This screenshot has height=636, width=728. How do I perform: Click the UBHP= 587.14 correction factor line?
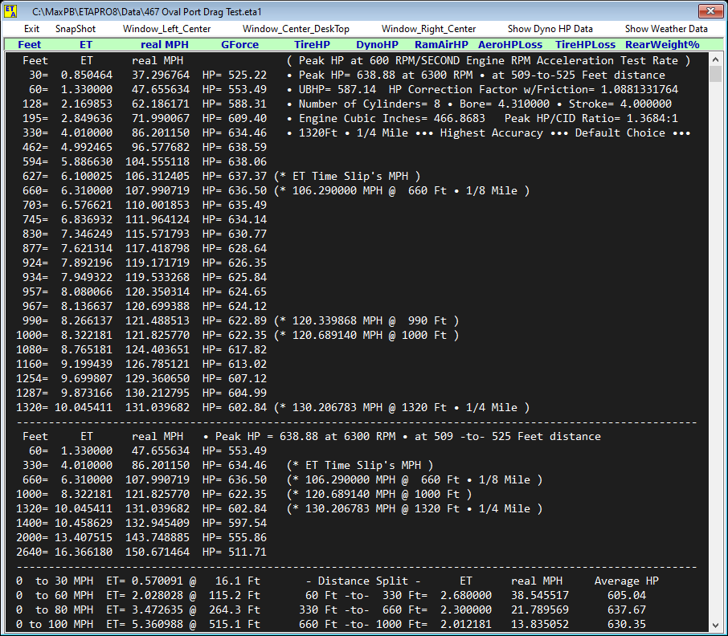click(482, 89)
